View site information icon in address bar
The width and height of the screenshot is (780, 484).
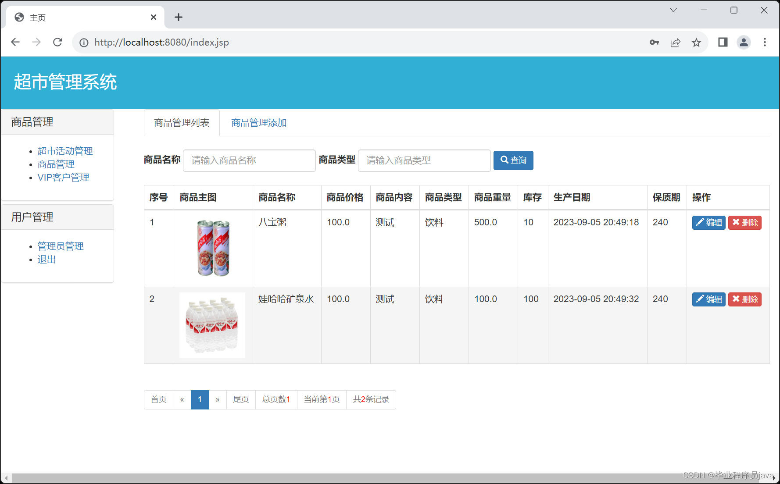click(84, 43)
